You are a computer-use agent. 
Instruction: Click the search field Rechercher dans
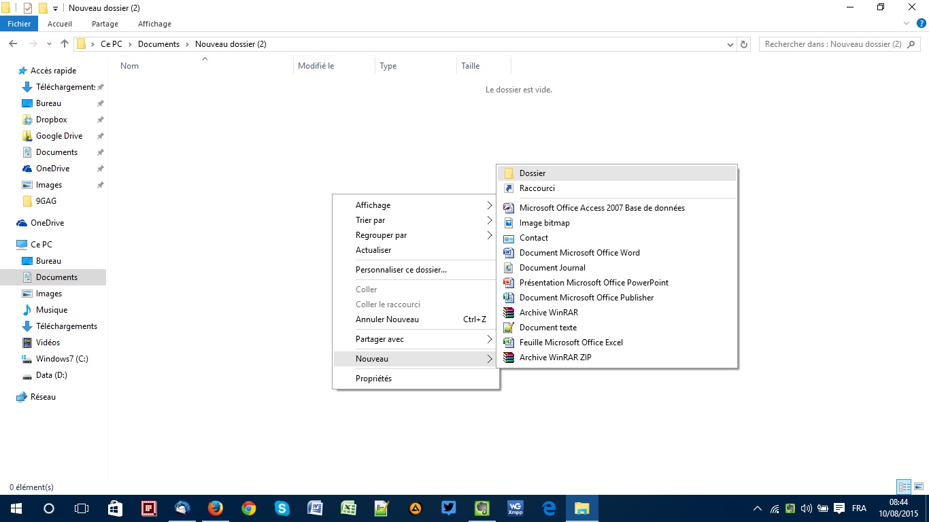click(x=841, y=44)
